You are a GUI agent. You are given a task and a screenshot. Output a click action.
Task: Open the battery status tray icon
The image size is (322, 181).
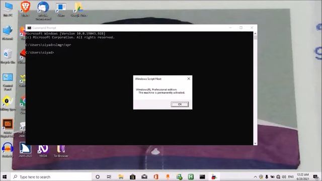pos(272,176)
